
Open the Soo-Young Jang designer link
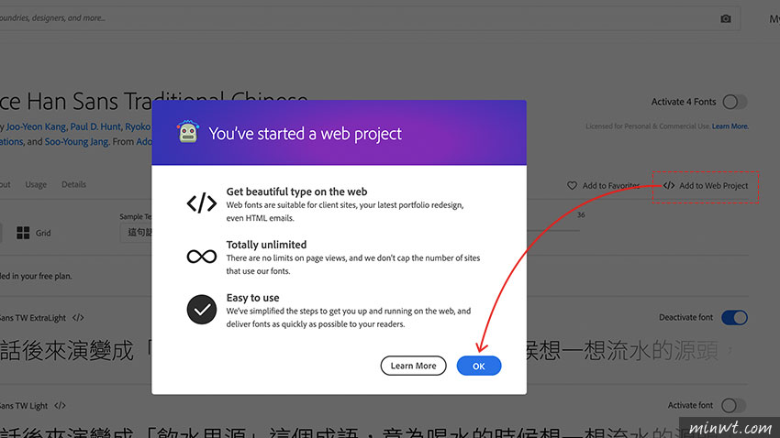[76, 141]
